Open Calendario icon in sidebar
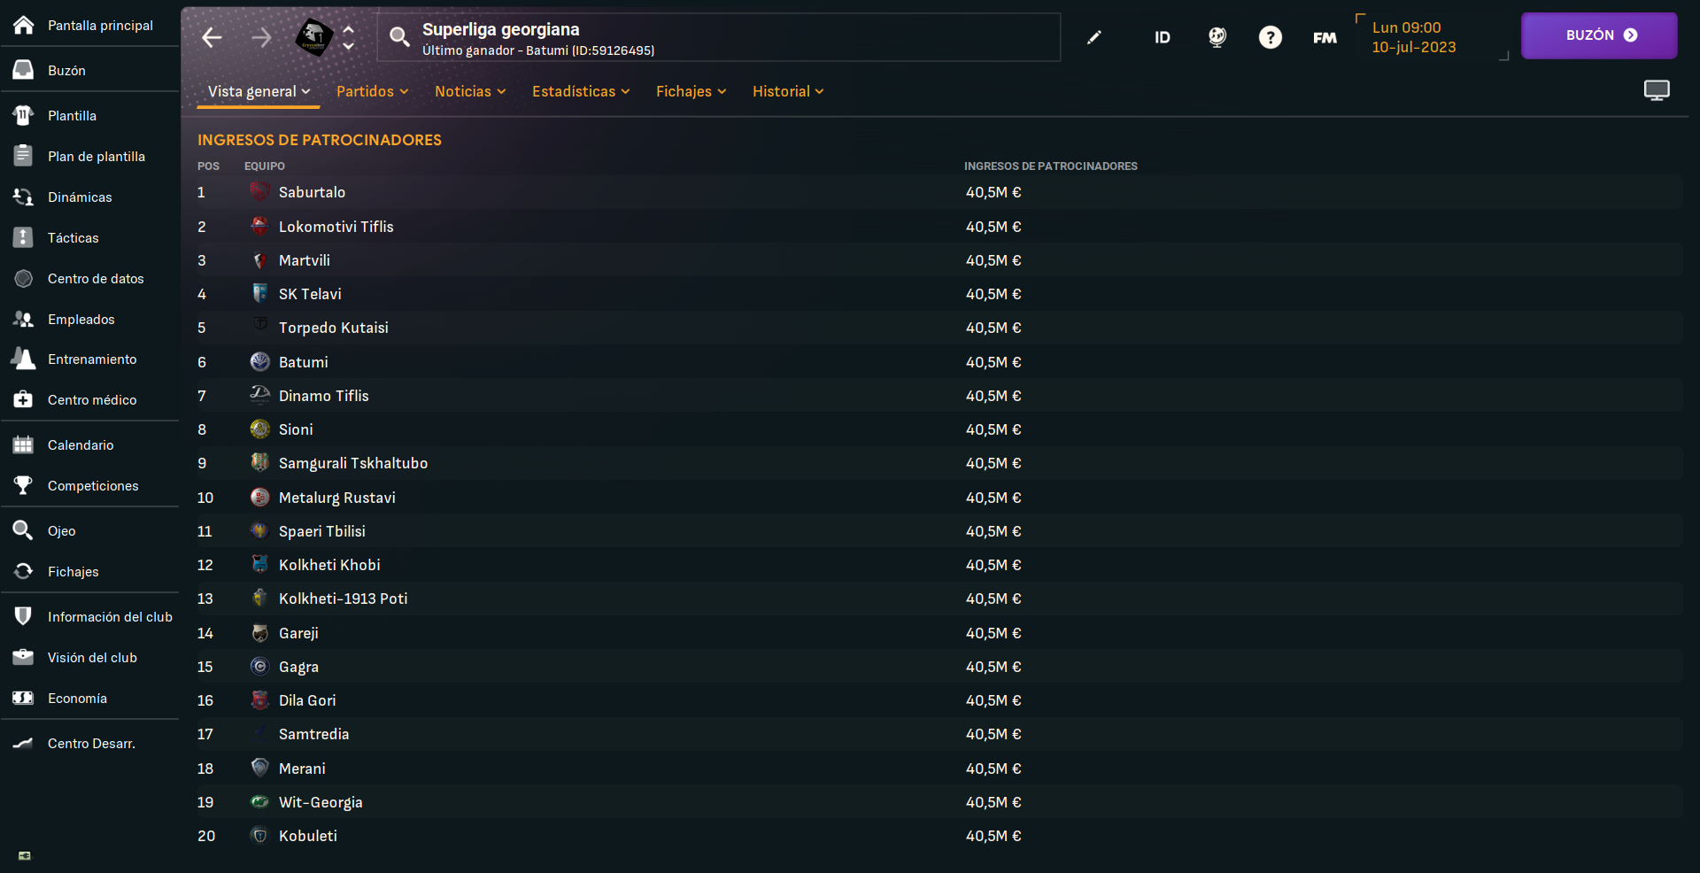This screenshot has height=873, width=1700. [x=24, y=444]
